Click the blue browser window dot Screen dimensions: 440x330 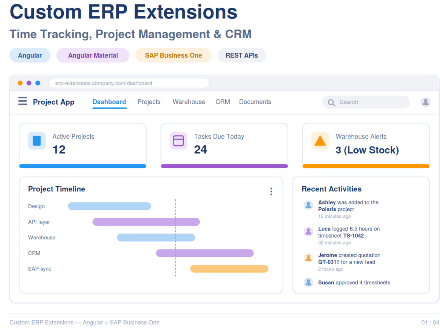(x=37, y=83)
